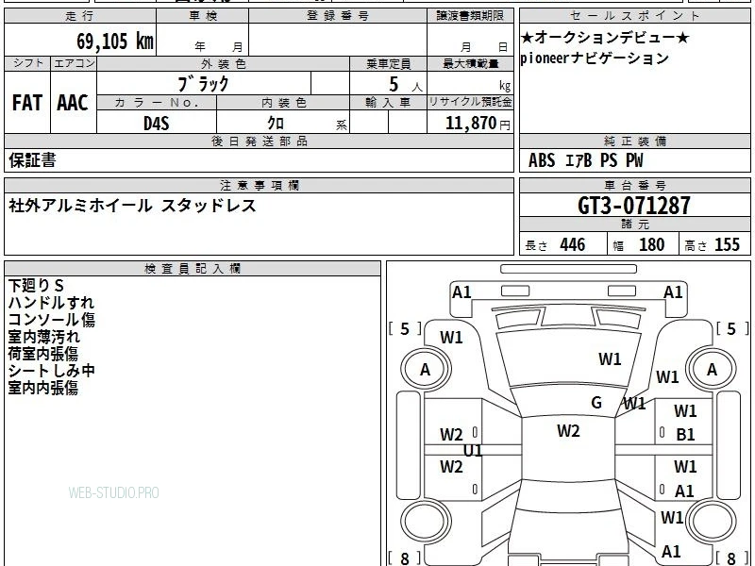Click the length value 446
The height and width of the screenshot is (566, 755).
[573, 244]
